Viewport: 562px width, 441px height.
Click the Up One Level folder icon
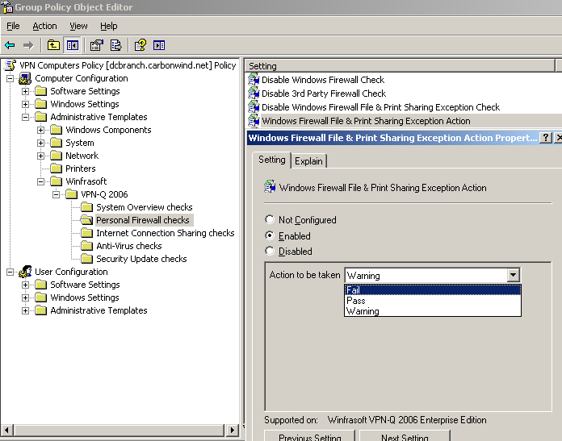tap(53, 45)
